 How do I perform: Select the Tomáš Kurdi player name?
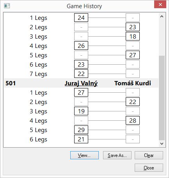click(133, 83)
